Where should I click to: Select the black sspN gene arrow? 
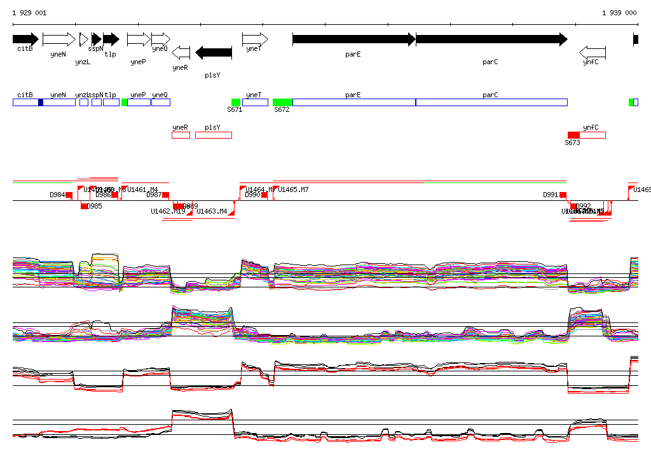pos(97,39)
